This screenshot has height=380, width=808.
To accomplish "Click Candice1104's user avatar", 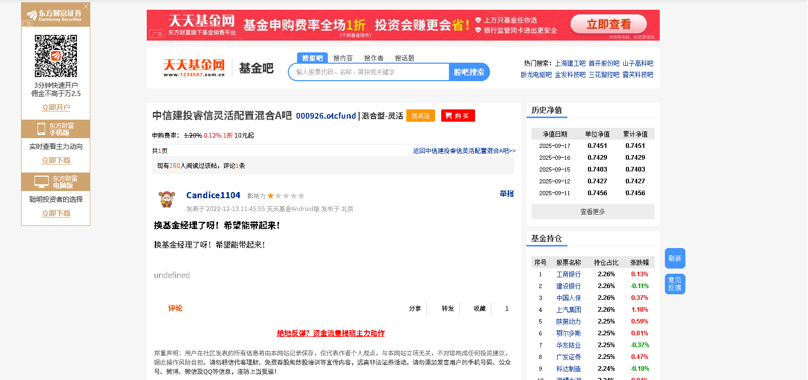I will coord(166,199).
